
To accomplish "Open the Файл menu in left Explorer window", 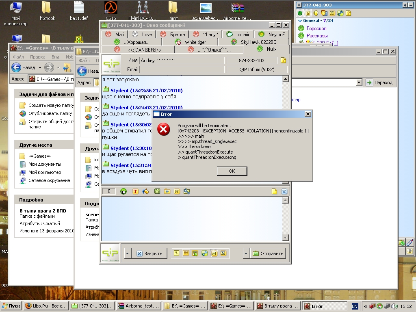I will pyautogui.click(x=18, y=57).
